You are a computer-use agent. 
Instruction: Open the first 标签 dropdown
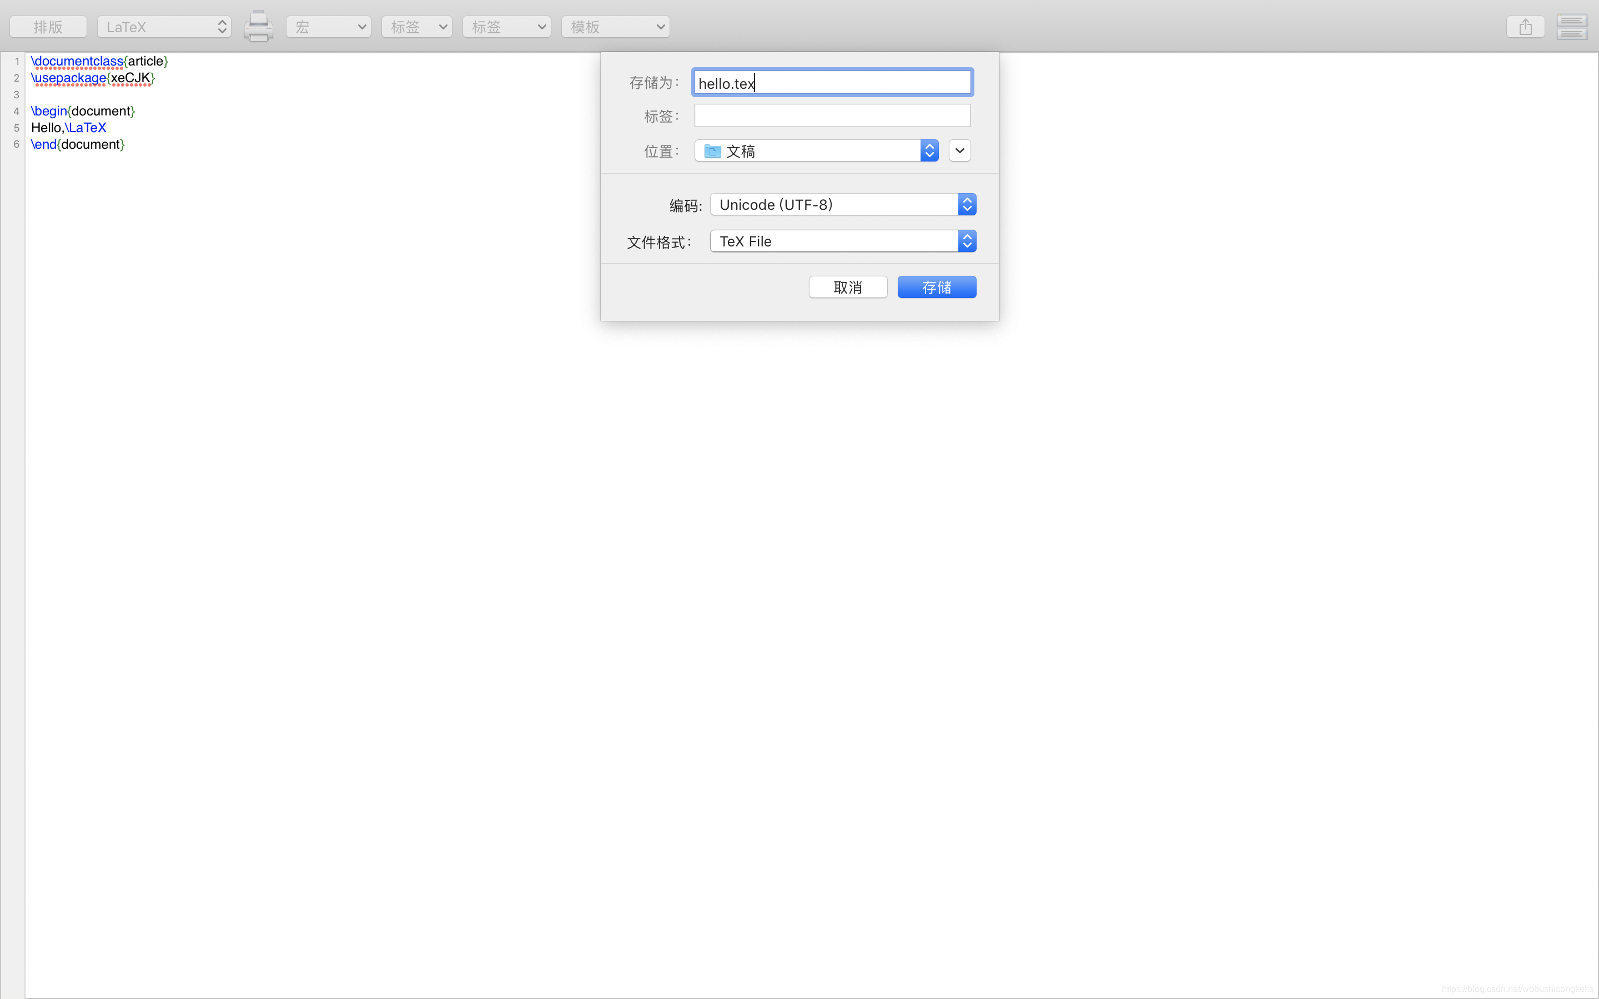point(416,27)
